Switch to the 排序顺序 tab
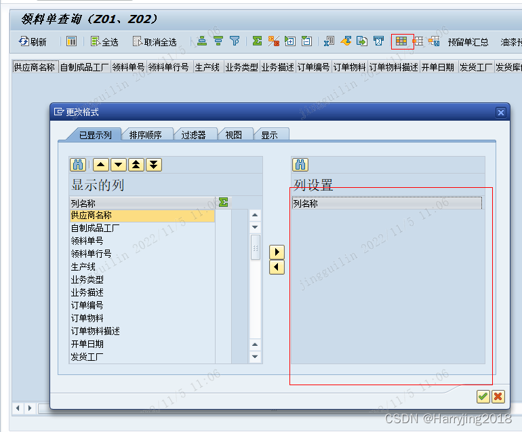The height and width of the screenshot is (432, 522). [146, 135]
